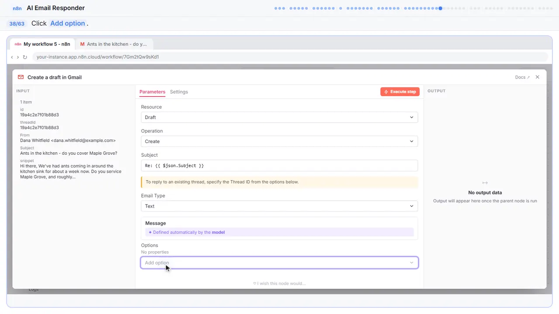The height and width of the screenshot is (314, 559).
Task: Click the Execute step button
Action: (400, 92)
